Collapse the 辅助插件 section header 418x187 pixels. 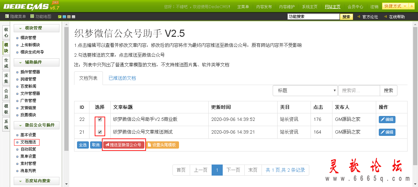[x=37, y=62]
